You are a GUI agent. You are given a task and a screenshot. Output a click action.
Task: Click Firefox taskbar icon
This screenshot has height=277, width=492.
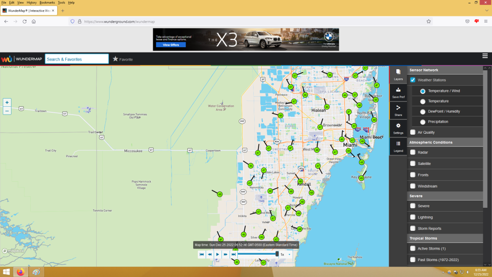[x=21, y=272]
